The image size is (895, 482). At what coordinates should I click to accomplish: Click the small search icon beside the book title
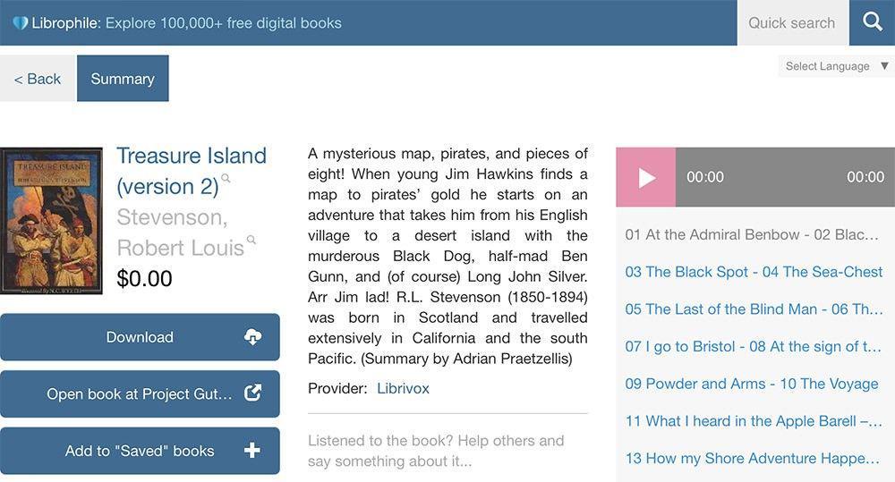pos(226,178)
